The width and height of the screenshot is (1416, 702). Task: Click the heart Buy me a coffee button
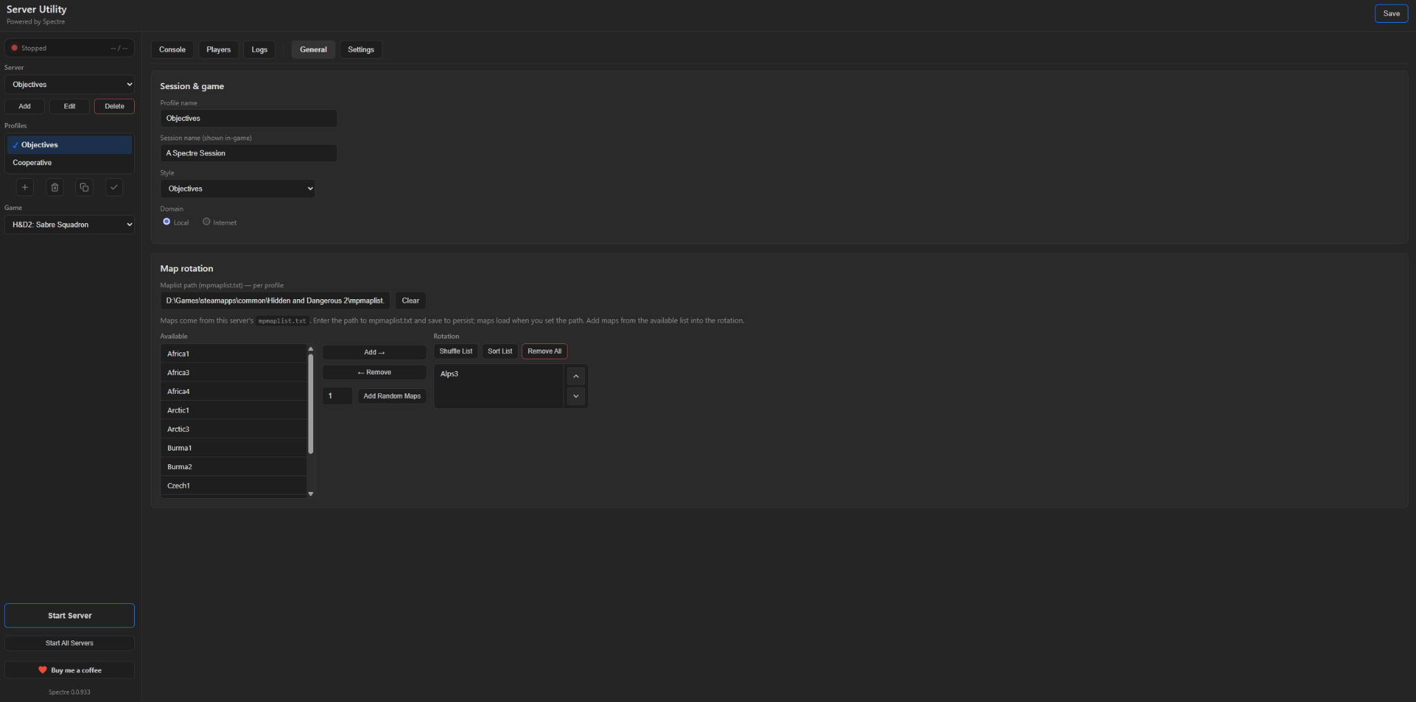point(69,670)
